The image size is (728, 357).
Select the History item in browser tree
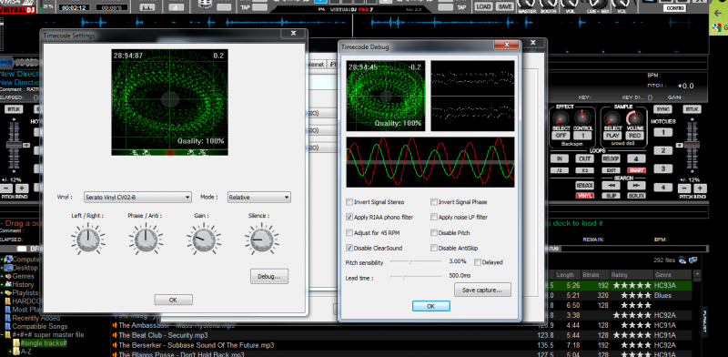coord(23,284)
